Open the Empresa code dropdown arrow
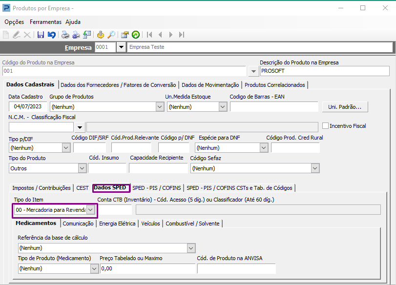This screenshot has width=396, height=285. [121, 47]
